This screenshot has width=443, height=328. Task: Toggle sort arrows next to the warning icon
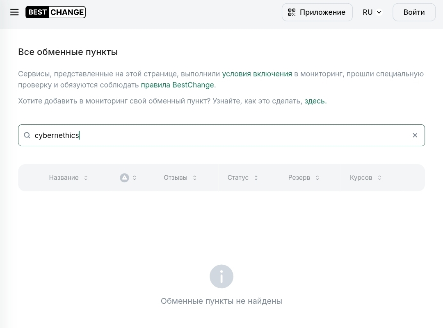pos(135,178)
